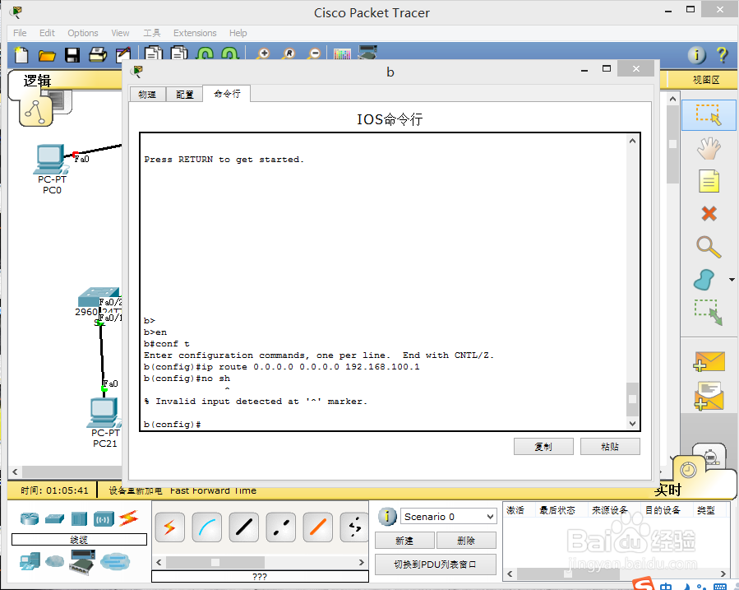Click the Print icon in toolbar
Screen dimensions: 739x590
click(98, 54)
